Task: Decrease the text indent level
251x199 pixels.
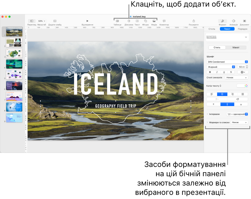Action: click(x=217, y=99)
